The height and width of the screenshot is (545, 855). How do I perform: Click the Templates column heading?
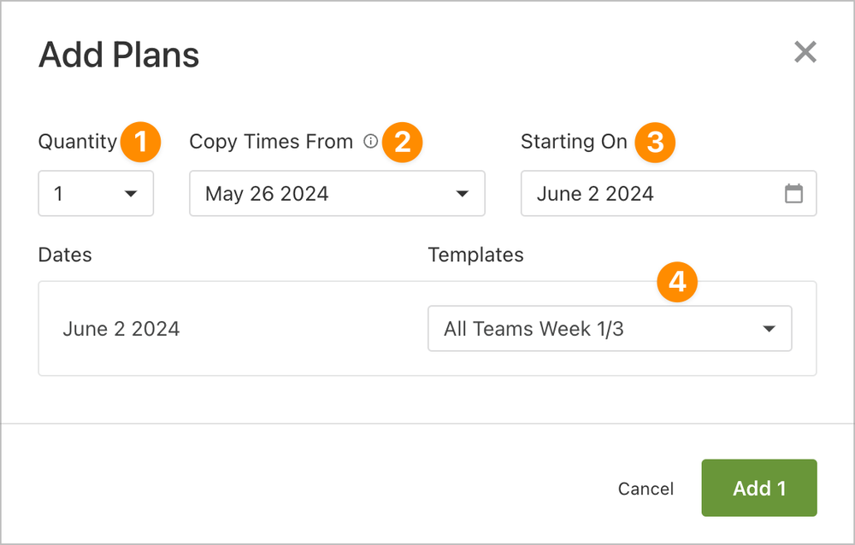[475, 255]
